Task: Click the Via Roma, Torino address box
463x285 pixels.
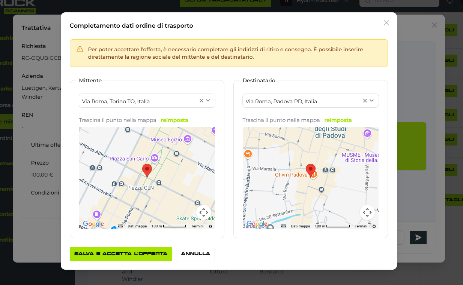Action: tap(147, 101)
